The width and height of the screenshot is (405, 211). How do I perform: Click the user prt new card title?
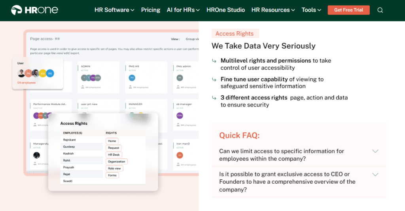[89, 104]
